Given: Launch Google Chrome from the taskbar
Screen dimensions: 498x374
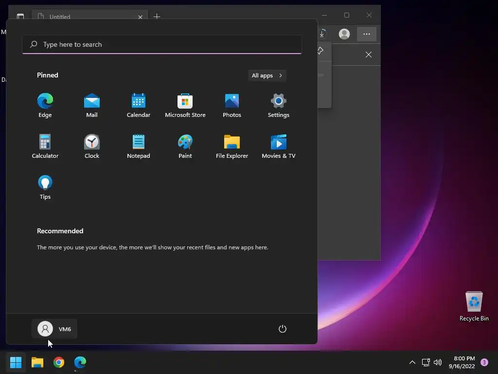Looking at the screenshot, I should pos(59,362).
